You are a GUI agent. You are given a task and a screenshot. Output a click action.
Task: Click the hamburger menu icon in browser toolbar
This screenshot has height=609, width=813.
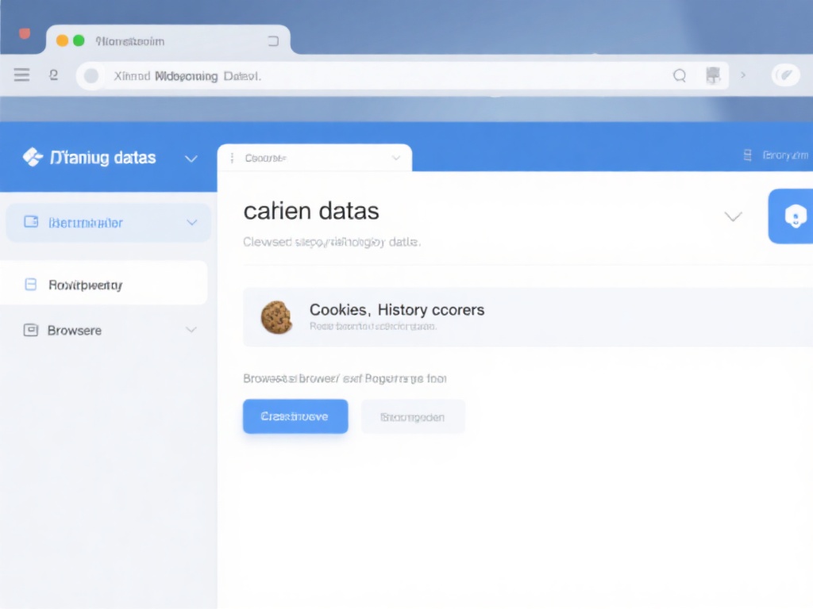[x=22, y=75]
